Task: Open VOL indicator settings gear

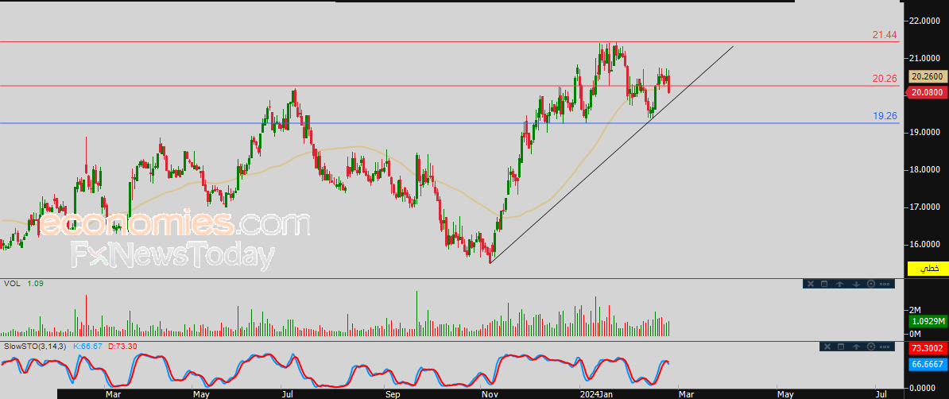Action: click(871, 284)
